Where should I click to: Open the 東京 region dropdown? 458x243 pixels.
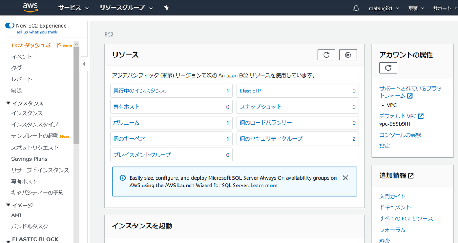click(416, 8)
